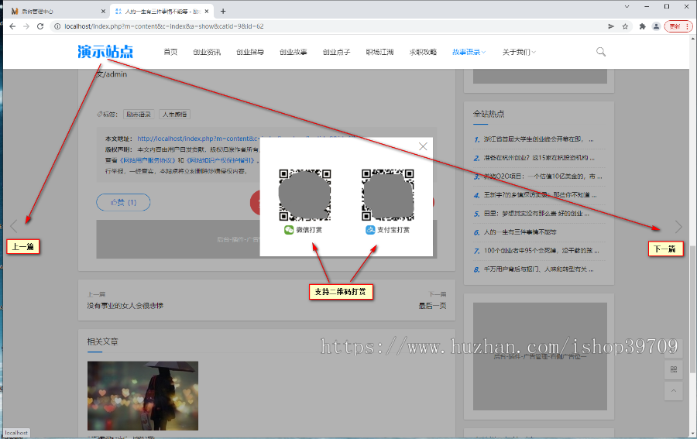This screenshot has width=697, height=439.
Task: Open the 创业故事 menu item
Action: (293, 52)
